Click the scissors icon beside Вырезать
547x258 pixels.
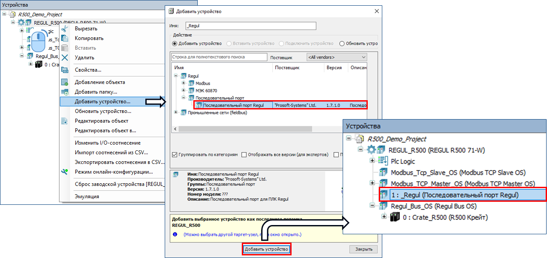click(x=65, y=29)
